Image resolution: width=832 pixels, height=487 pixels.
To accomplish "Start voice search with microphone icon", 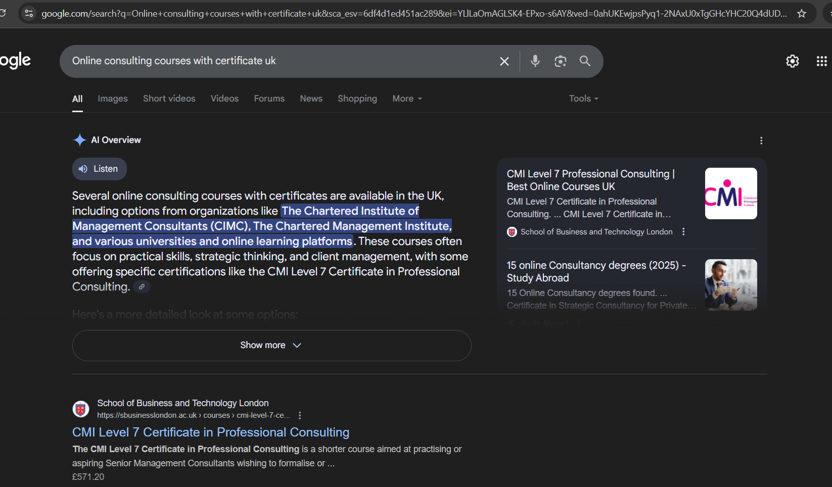I will 535,61.
